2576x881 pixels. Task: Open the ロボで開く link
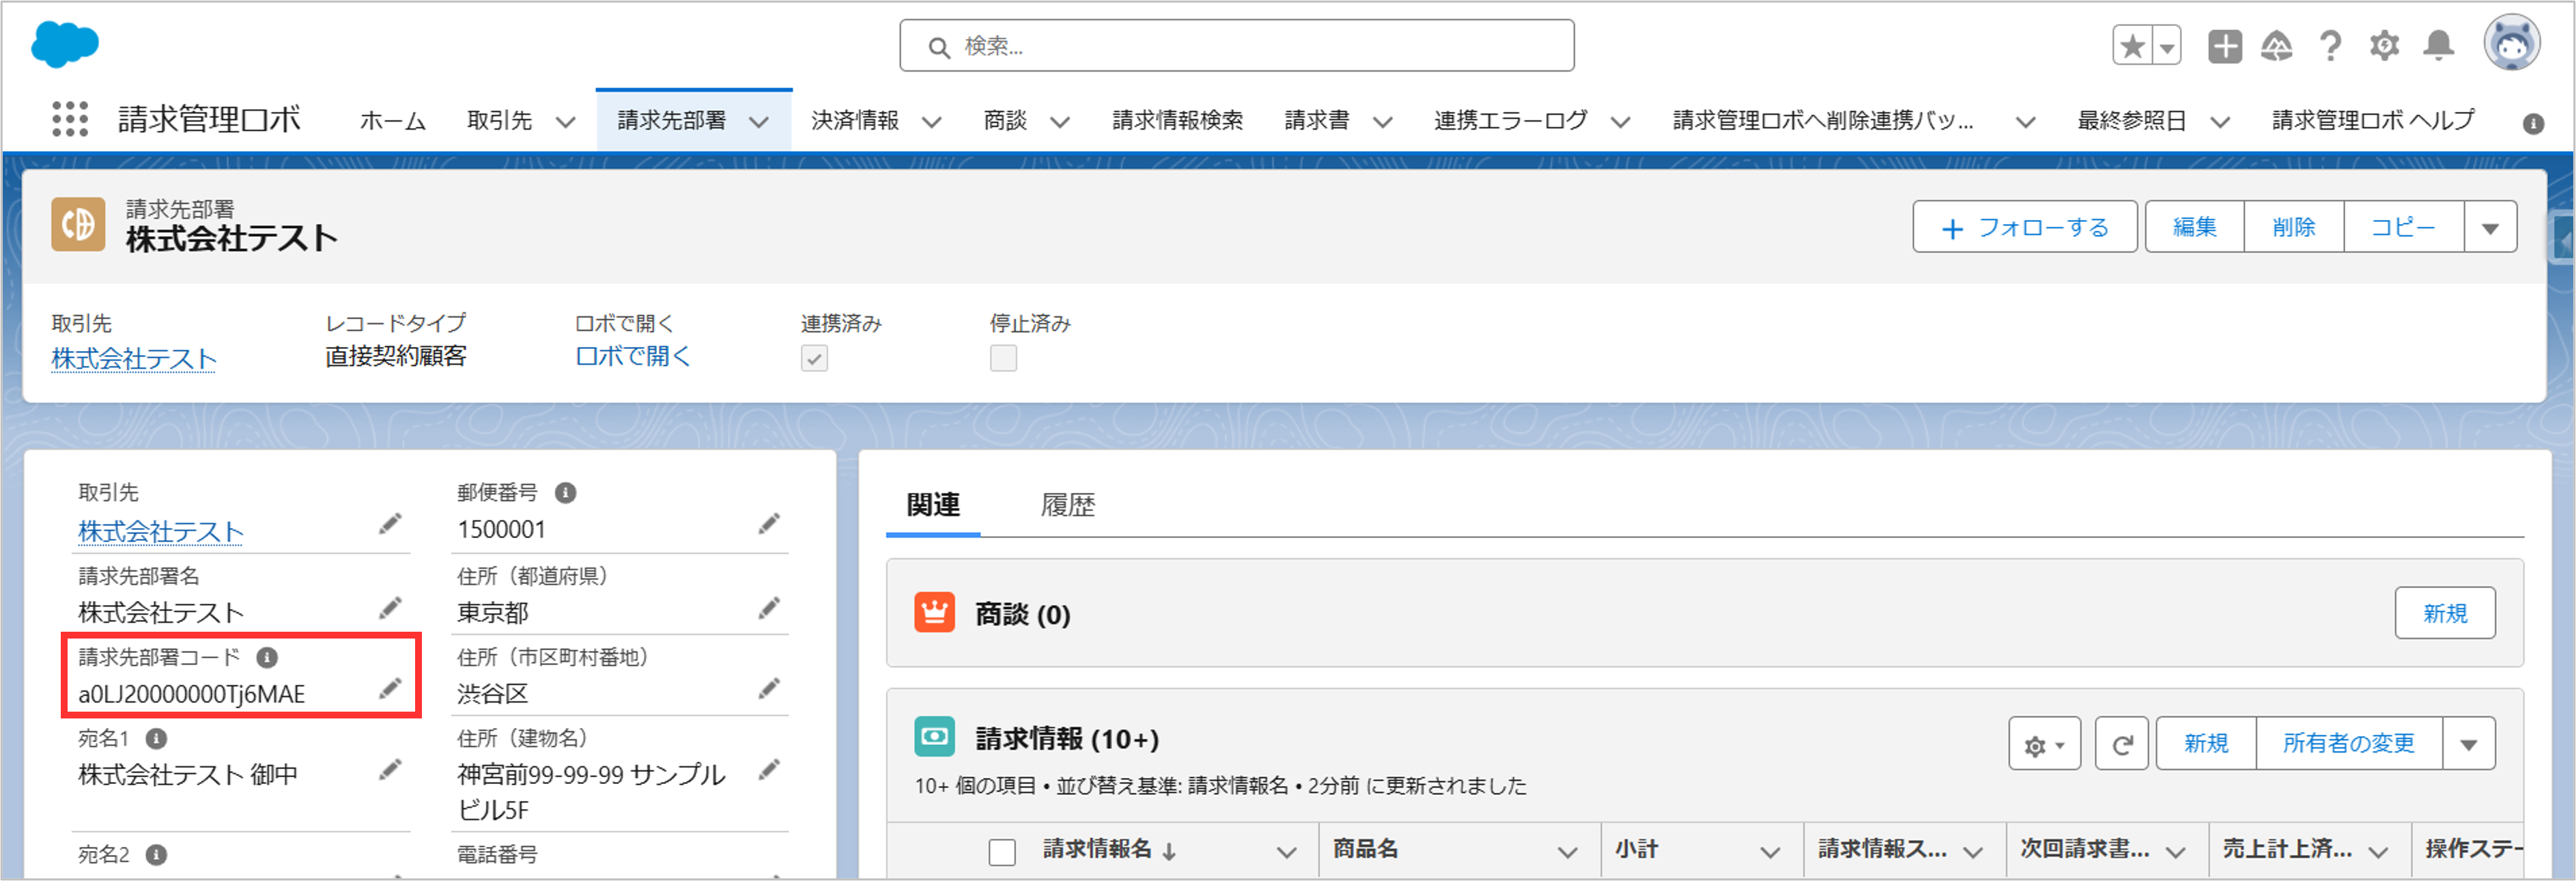[632, 356]
